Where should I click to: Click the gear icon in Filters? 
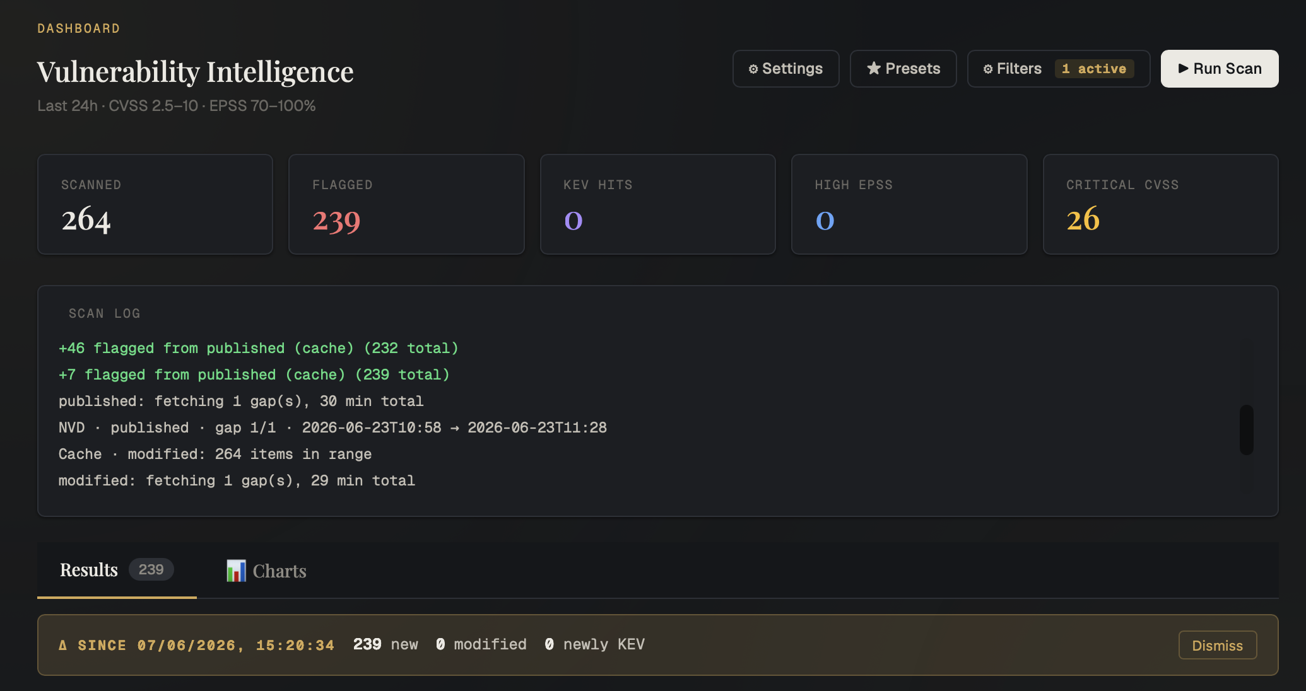coord(988,69)
